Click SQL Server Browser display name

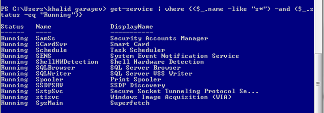145,68
